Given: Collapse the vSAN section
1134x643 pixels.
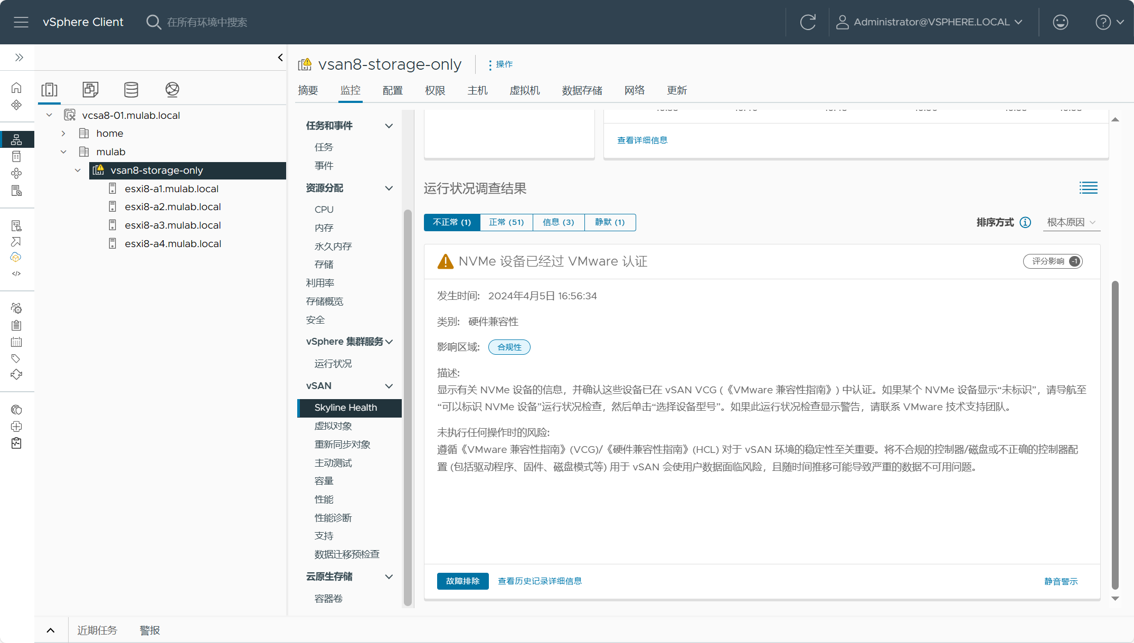Looking at the screenshot, I should [x=389, y=386].
